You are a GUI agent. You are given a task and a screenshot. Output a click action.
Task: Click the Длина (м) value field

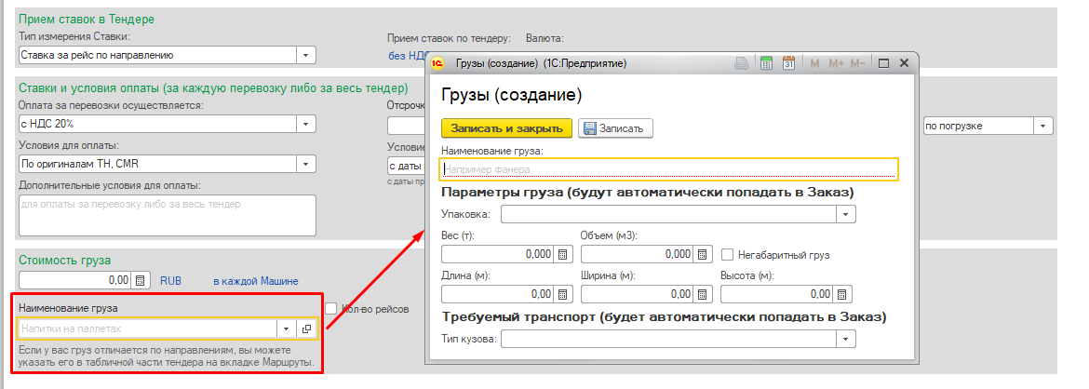click(x=499, y=294)
